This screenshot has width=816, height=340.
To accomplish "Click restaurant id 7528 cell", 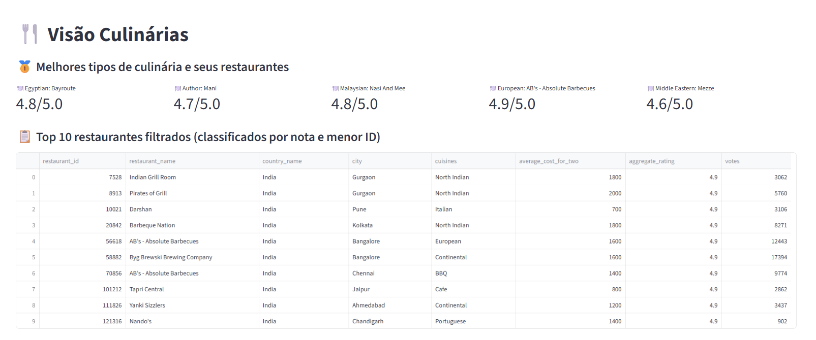I will [x=82, y=177].
